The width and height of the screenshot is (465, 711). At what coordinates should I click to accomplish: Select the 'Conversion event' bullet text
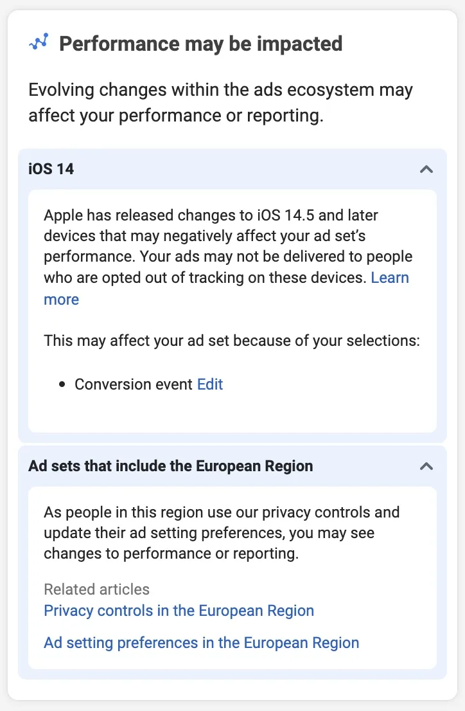coord(133,384)
